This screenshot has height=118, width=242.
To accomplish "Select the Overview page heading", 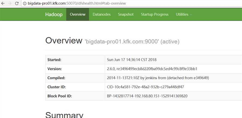I will [64, 40].
